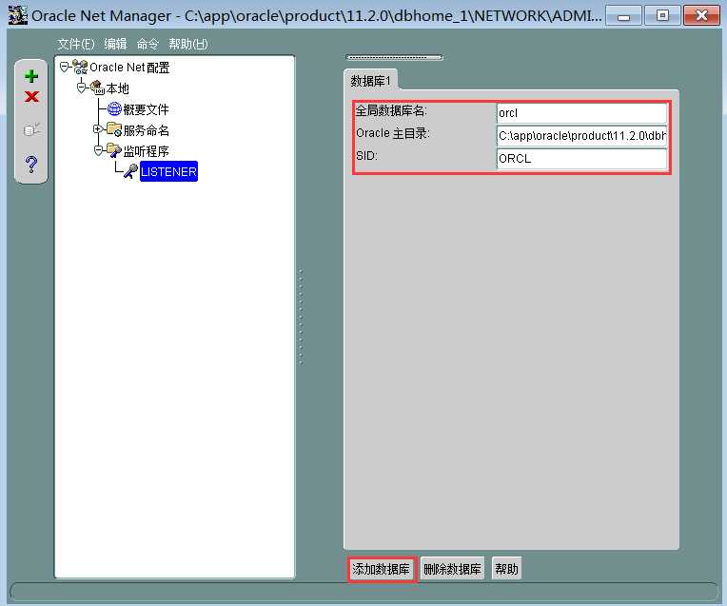The width and height of the screenshot is (727, 606).
Task: Click the green plus create icon
Action: click(31, 76)
